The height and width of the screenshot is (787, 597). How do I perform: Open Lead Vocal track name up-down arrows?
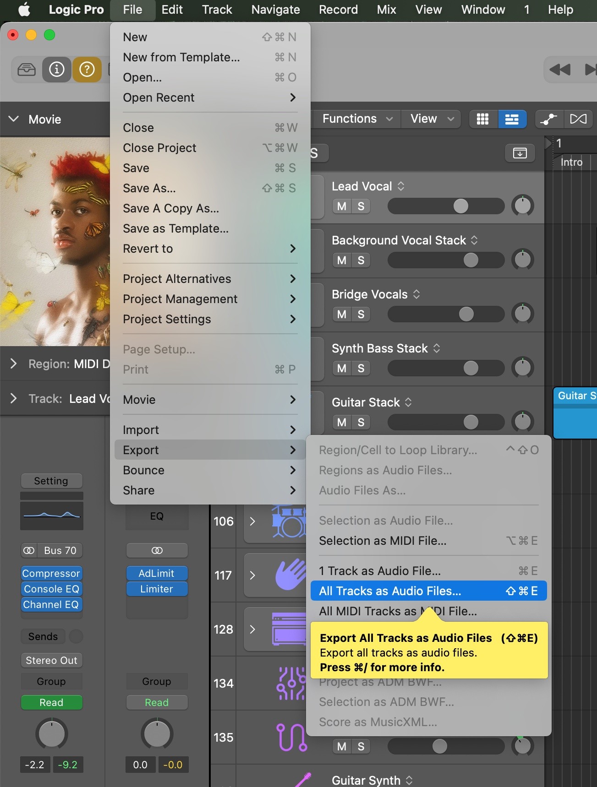click(401, 186)
